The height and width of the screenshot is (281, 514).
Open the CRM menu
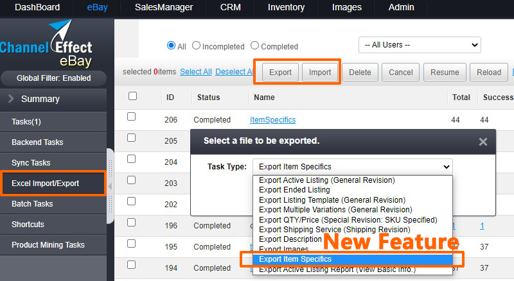(231, 7)
